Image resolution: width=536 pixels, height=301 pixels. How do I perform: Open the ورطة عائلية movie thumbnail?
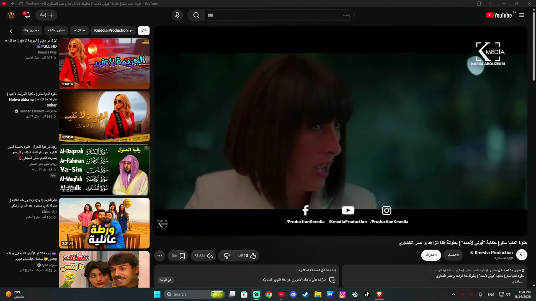tap(104, 223)
